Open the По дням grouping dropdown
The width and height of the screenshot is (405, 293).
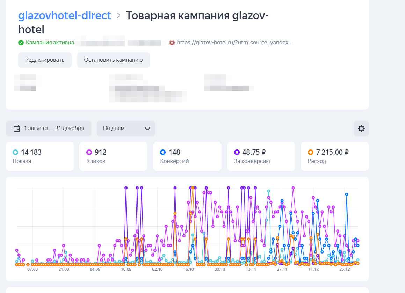[x=126, y=128]
